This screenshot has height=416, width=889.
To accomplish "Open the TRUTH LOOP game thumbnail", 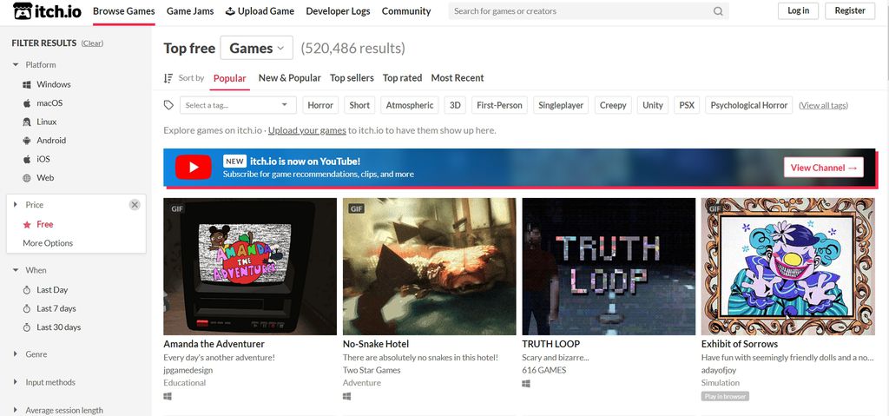I will [x=609, y=267].
